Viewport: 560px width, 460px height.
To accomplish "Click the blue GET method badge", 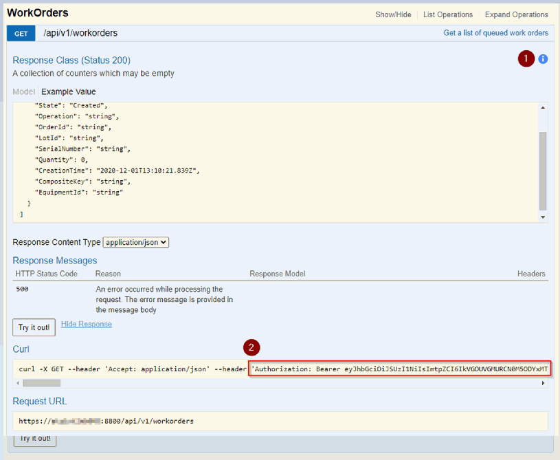I will (21, 34).
